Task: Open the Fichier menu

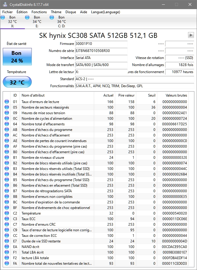Action: (8, 12)
